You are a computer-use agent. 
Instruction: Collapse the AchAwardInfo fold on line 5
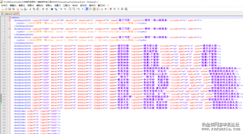[x=10, y=29]
